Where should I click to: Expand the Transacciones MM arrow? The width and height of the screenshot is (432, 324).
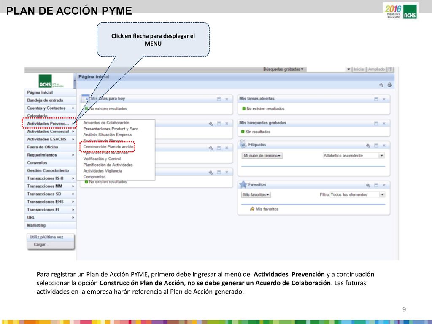click(73, 186)
